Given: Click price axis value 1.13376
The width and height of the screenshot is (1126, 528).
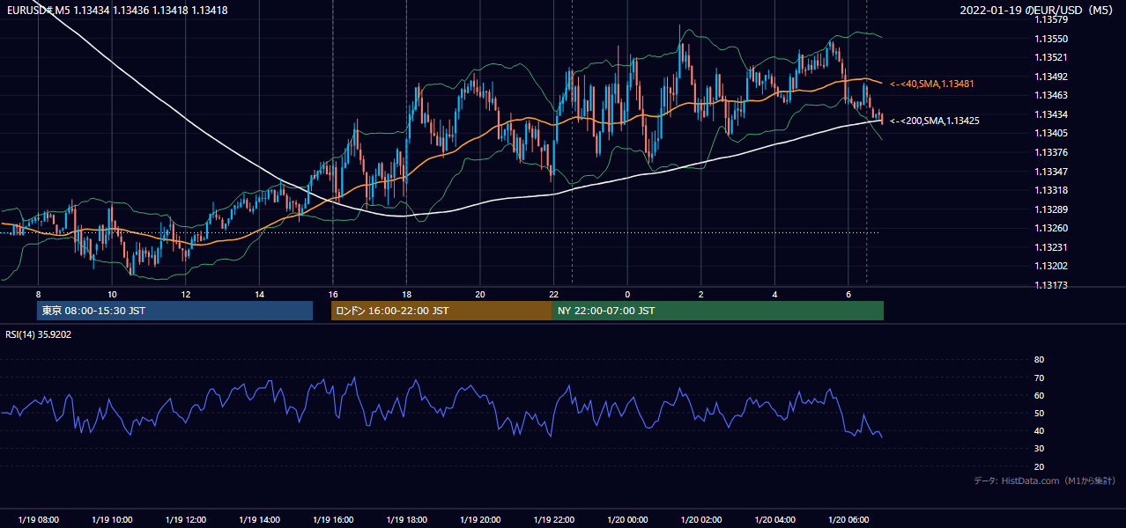Looking at the screenshot, I should pyautogui.click(x=1051, y=152).
